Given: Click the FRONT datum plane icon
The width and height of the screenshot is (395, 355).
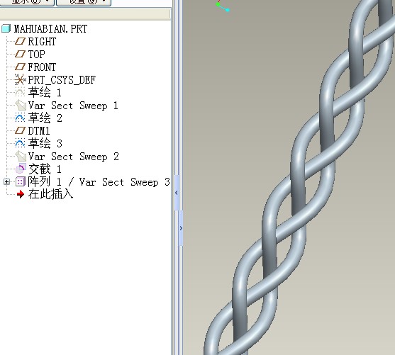Looking at the screenshot, I should pos(20,67).
